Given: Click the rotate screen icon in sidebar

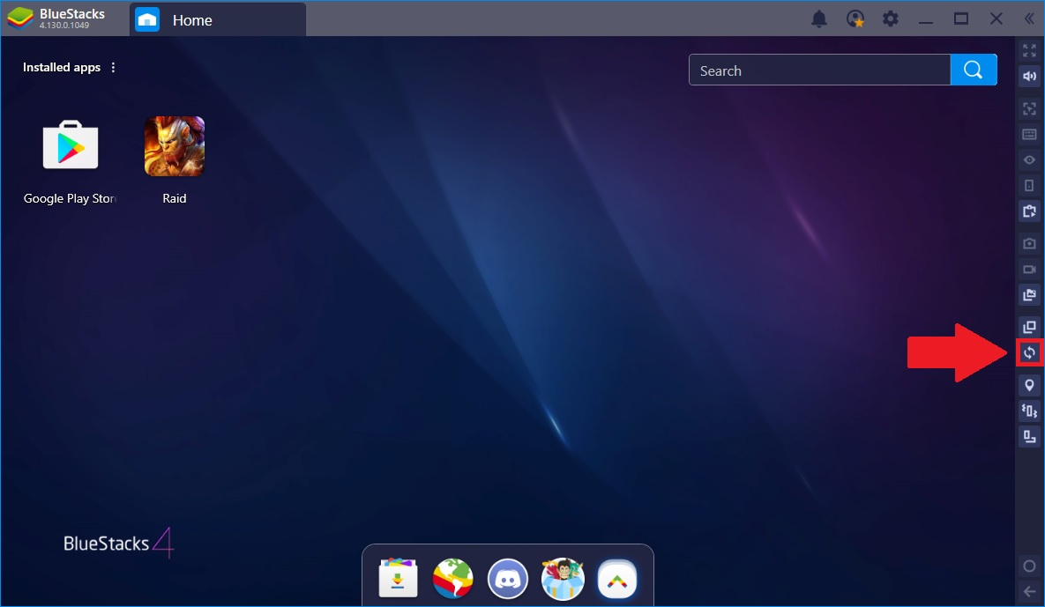Looking at the screenshot, I should (1029, 437).
